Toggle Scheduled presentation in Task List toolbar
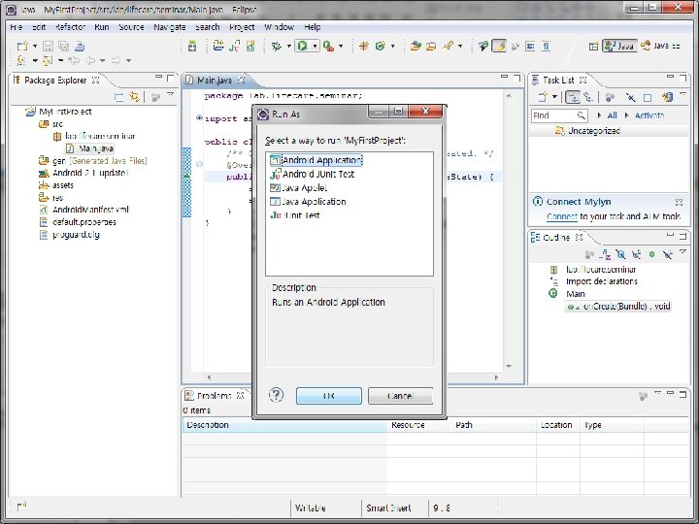Viewport: 699px width, 524px height. pos(588,97)
